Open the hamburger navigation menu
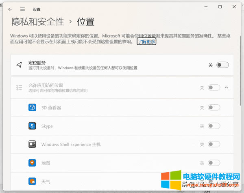244x193 pixels. [22, 9]
